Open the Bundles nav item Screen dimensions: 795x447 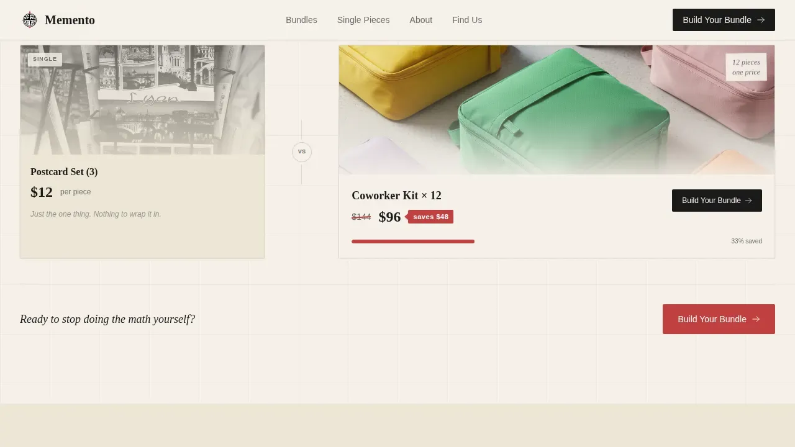click(x=301, y=20)
